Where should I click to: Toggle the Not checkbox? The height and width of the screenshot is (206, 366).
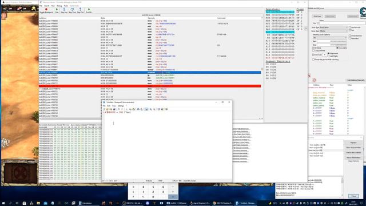(x=350, y=30)
